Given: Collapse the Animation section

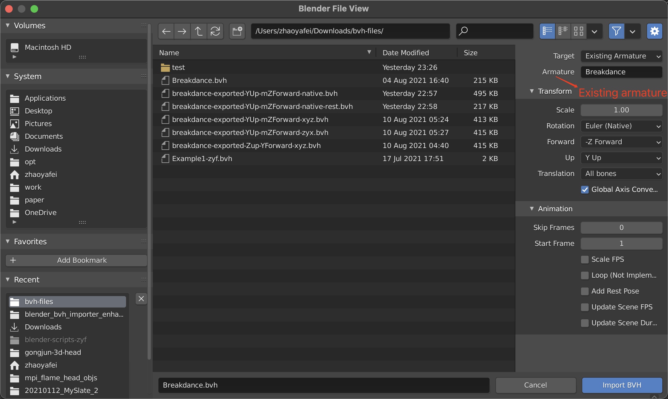Looking at the screenshot, I should [x=532, y=209].
